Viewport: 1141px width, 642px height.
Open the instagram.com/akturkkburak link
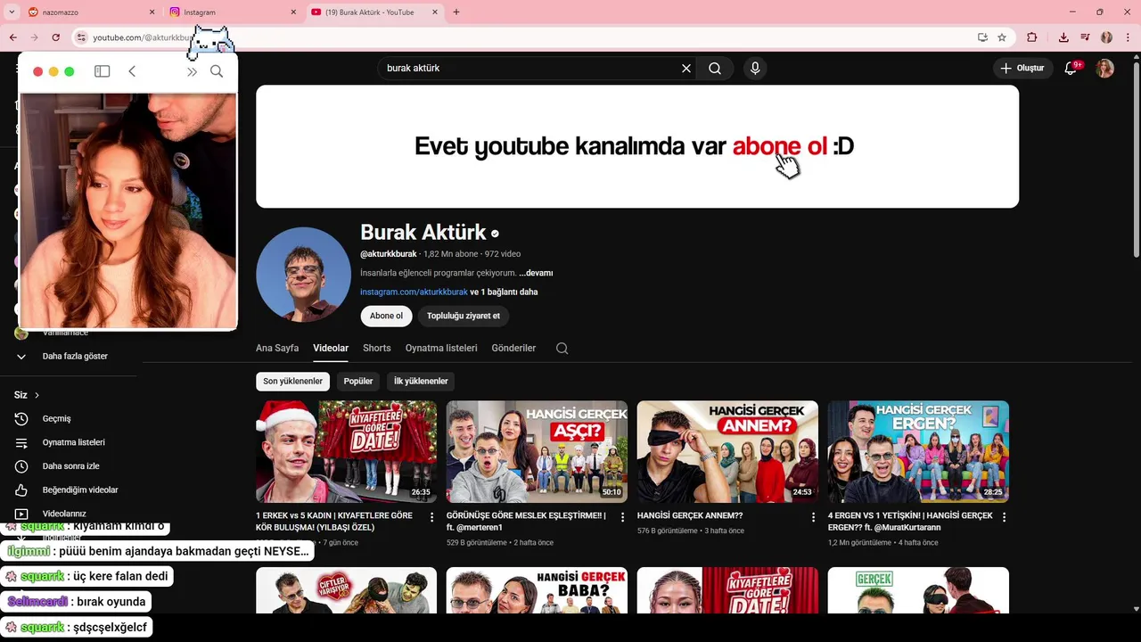click(x=414, y=292)
